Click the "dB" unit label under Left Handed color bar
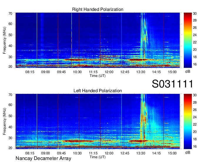 pos(188,152)
